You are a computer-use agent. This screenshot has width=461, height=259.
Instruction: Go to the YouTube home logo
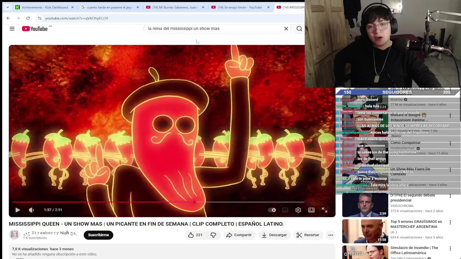pyautogui.click(x=35, y=28)
